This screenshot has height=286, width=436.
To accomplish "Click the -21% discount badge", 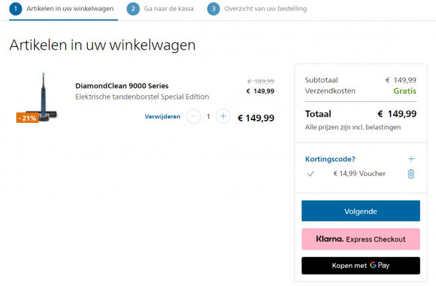I will point(28,118).
